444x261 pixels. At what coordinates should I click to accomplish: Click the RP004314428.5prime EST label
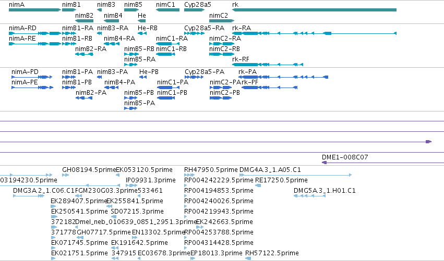(219, 243)
